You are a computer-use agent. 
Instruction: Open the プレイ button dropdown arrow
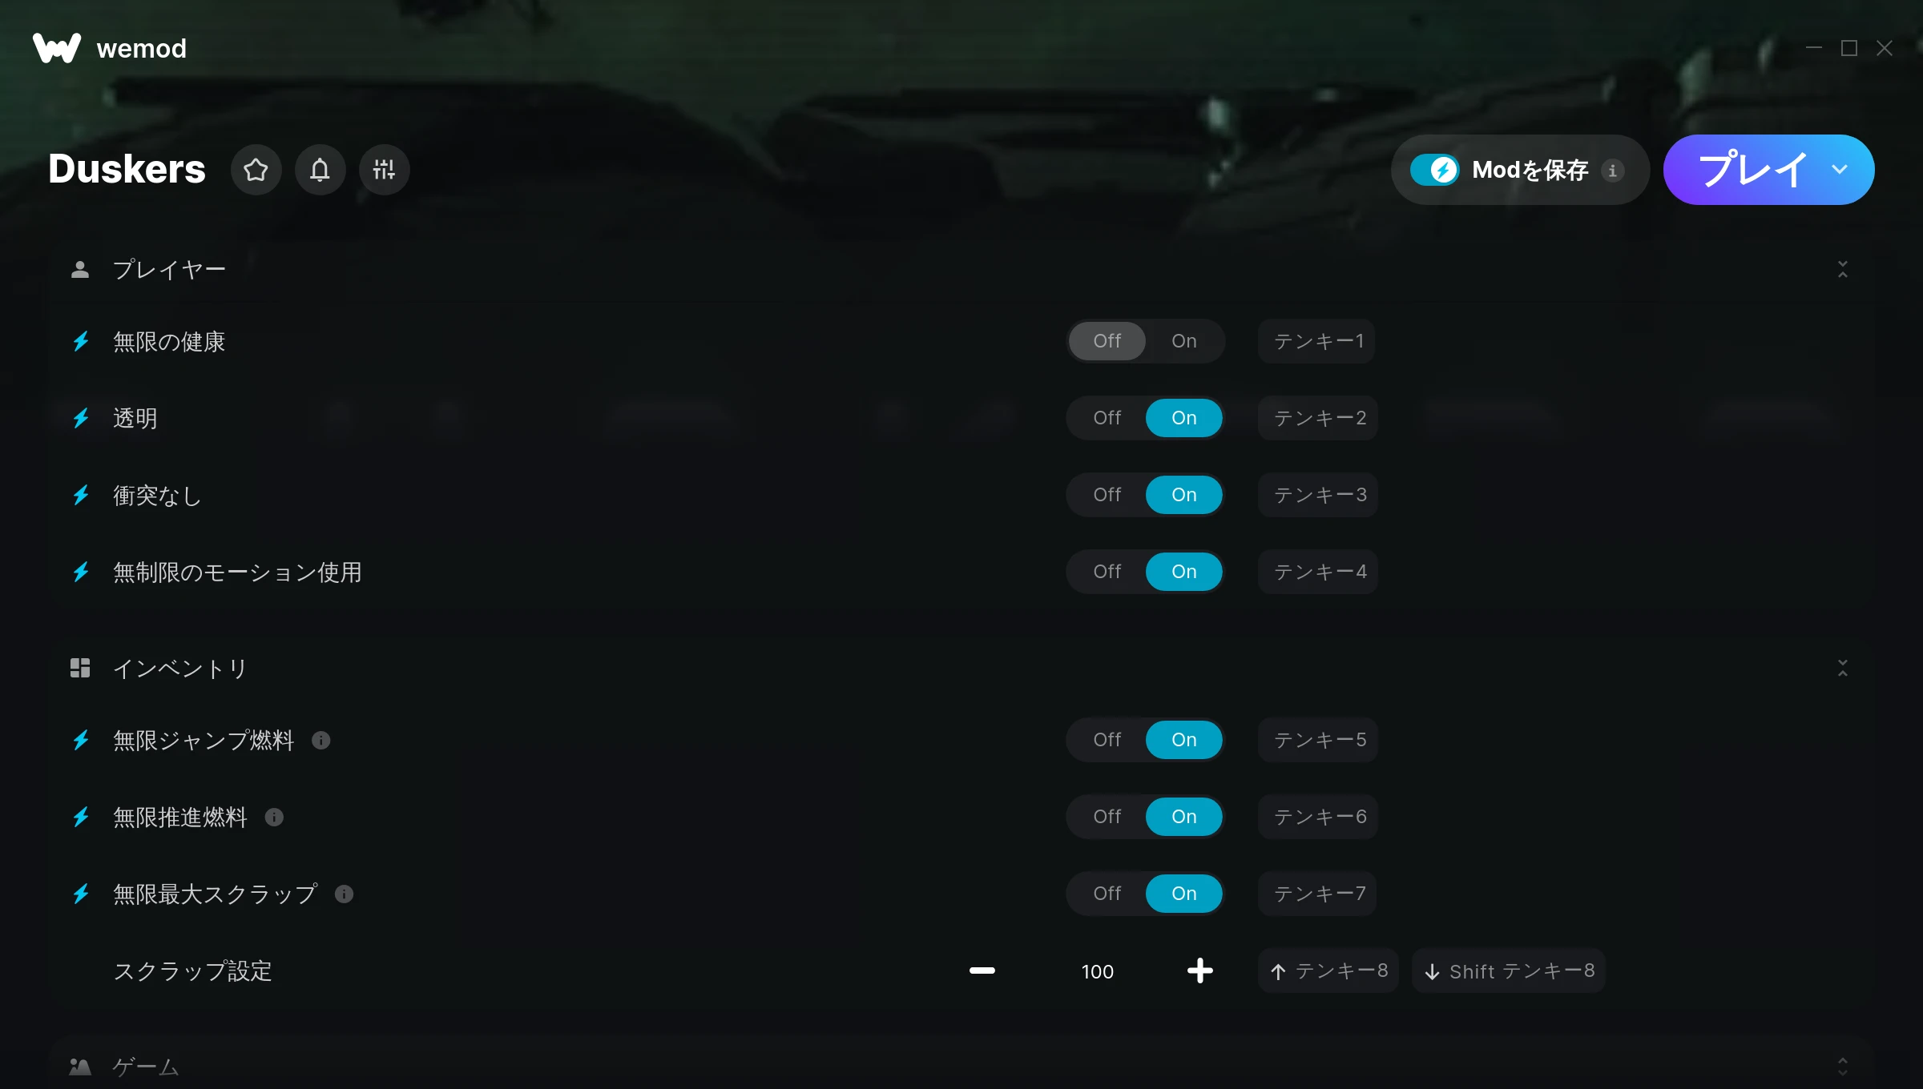pos(1840,170)
